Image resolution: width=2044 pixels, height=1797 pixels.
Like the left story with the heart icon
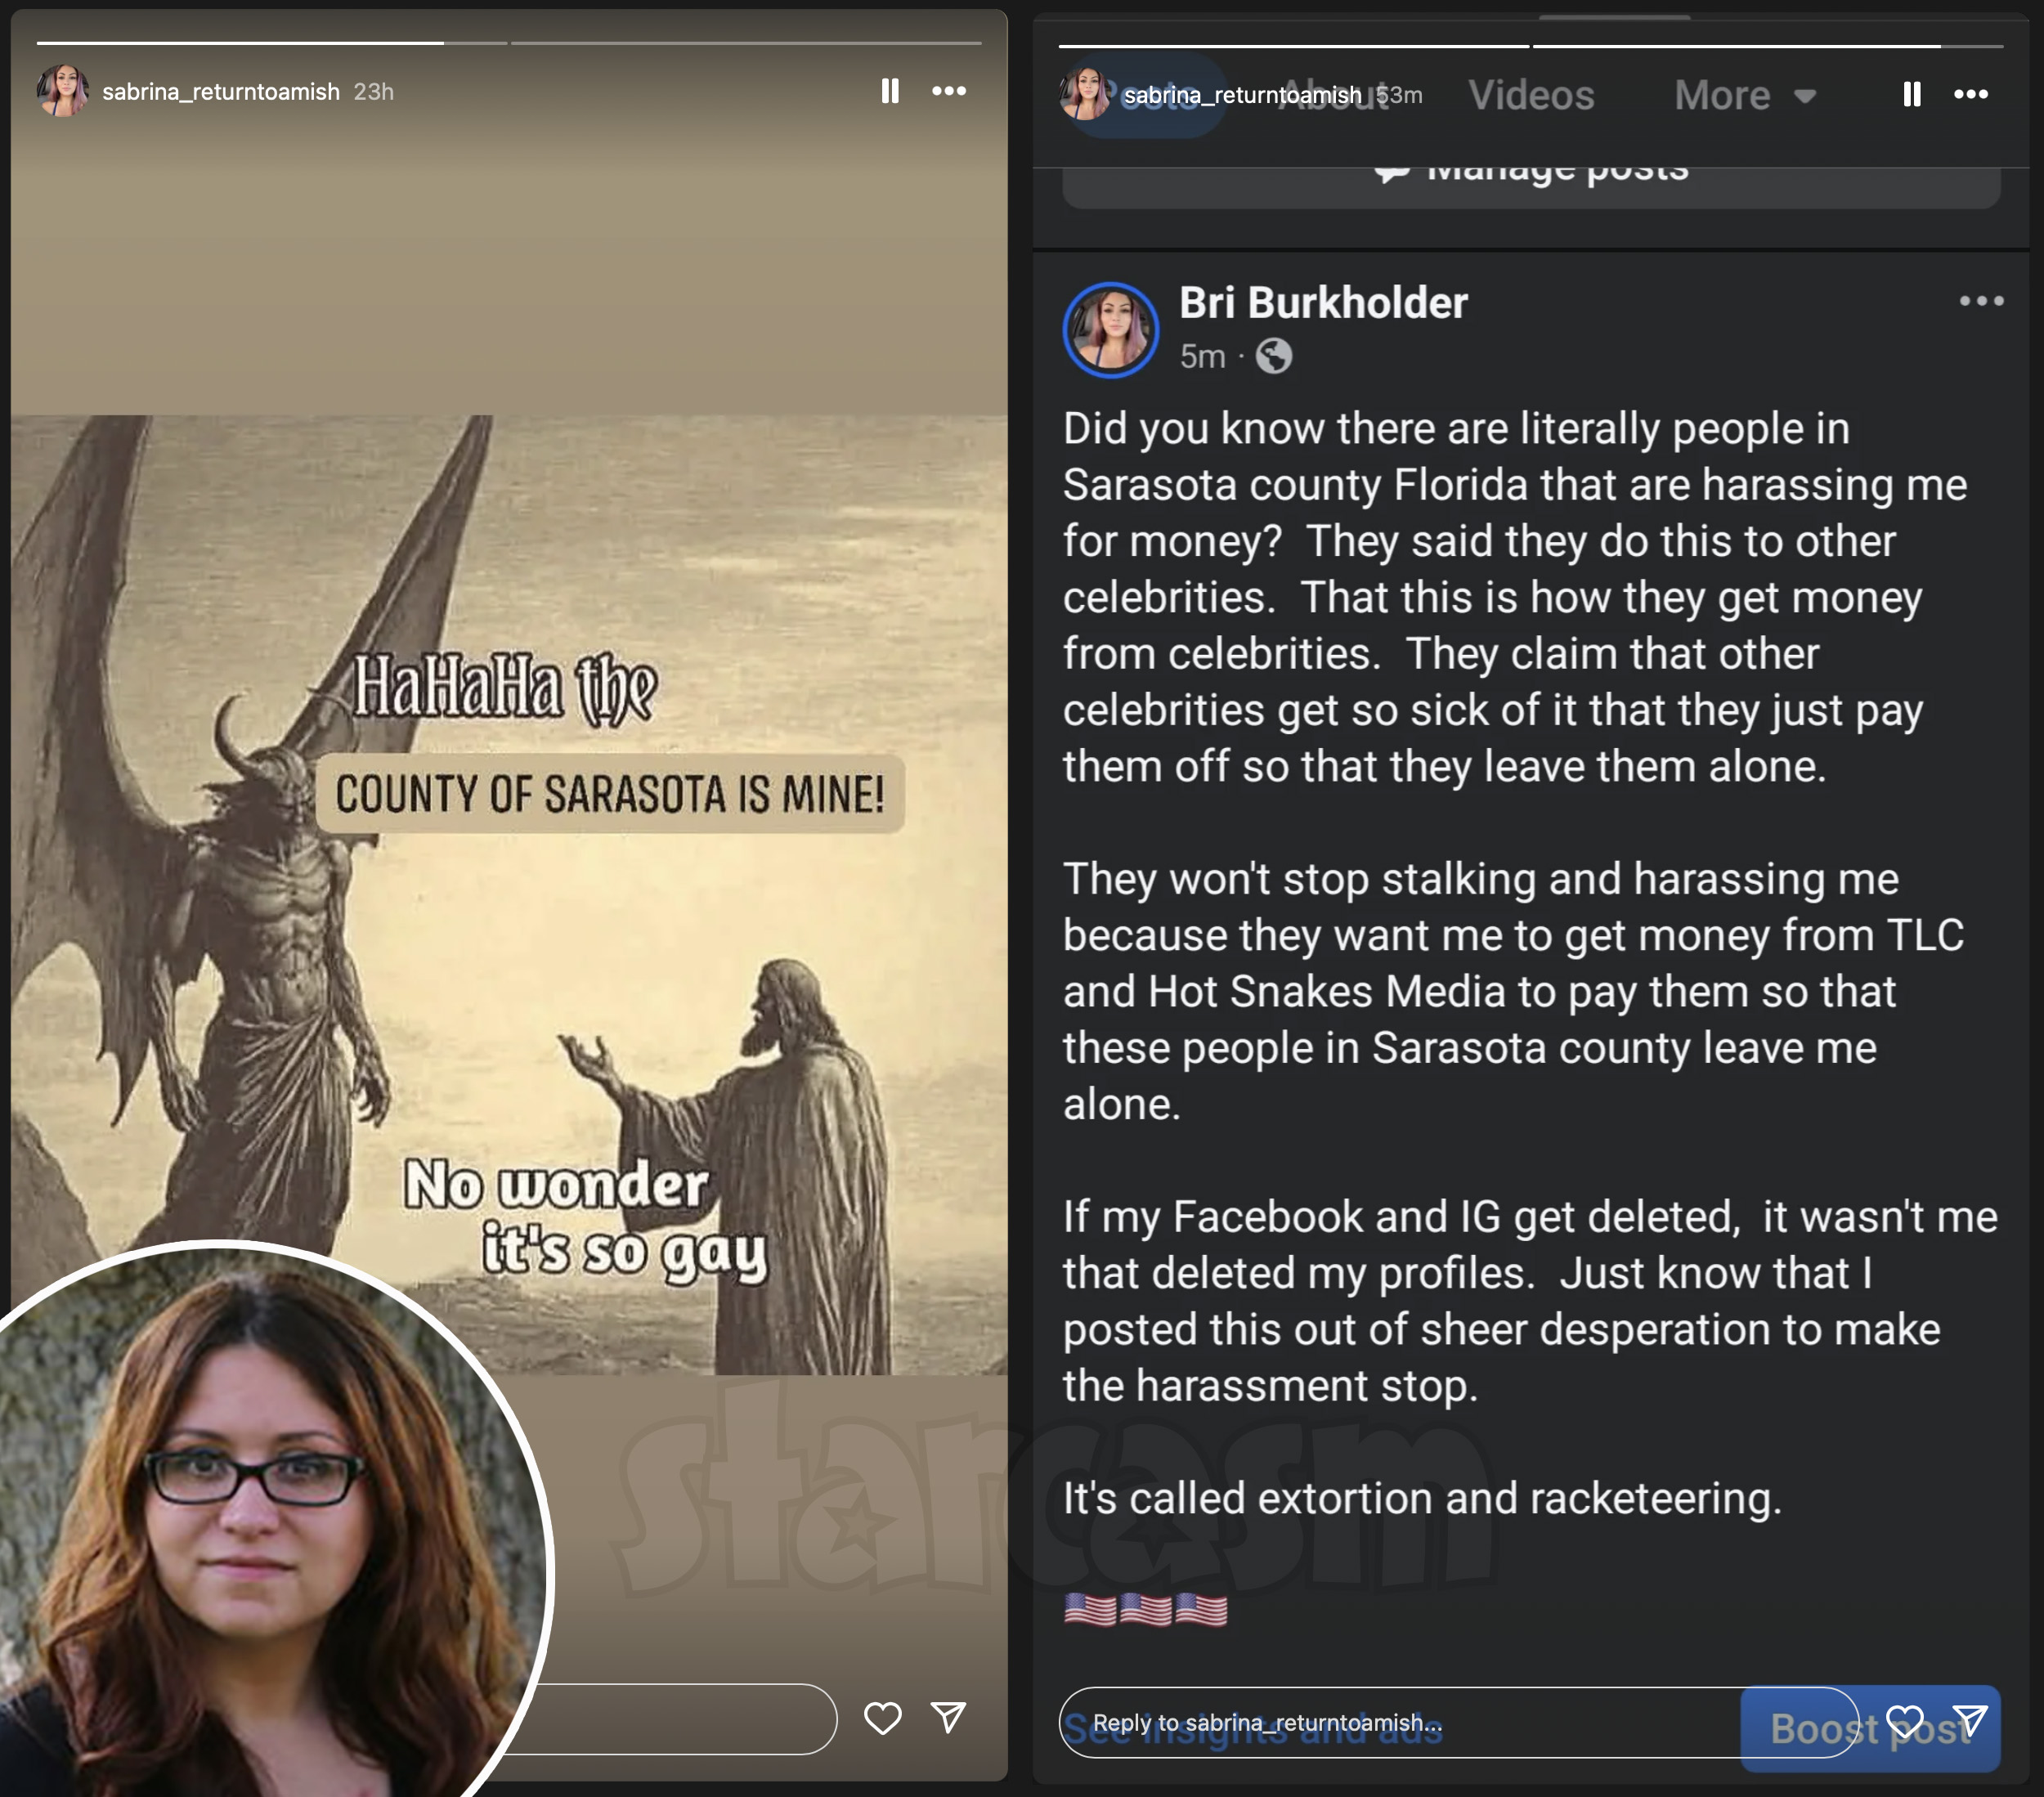[x=882, y=1718]
